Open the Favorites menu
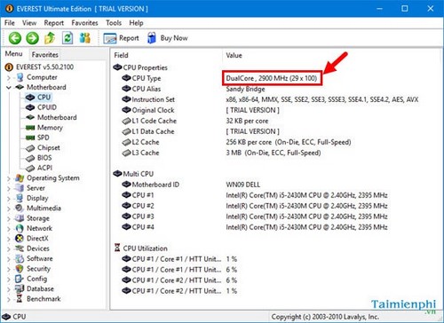This screenshot has height=323, width=444. click(84, 23)
